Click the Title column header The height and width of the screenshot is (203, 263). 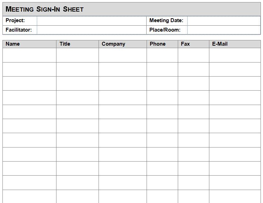pyautogui.click(x=77, y=44)
